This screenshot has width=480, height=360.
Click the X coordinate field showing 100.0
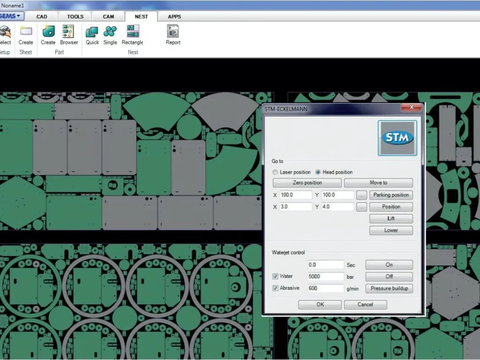[295, 195]
